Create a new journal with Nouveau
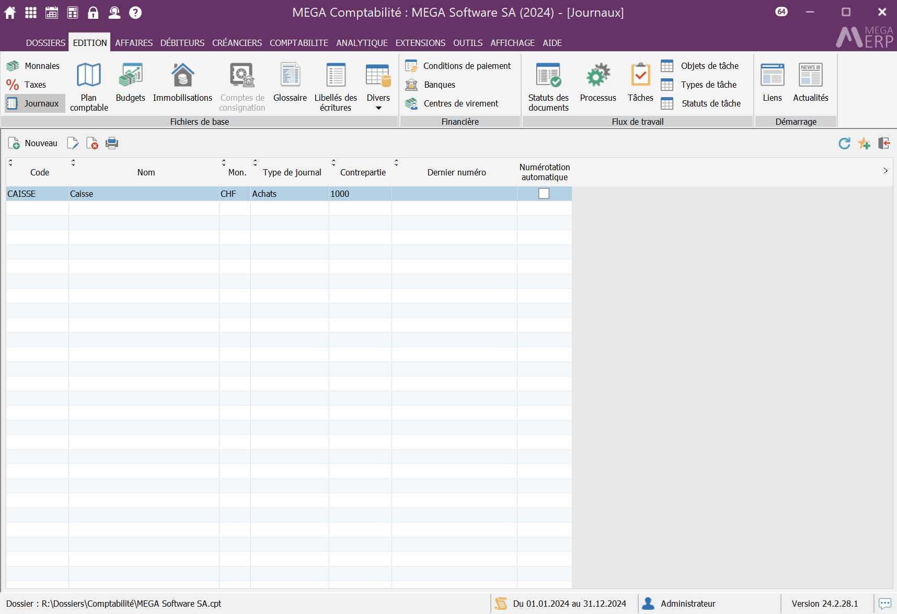The width and height of the screenshot is (897, 614). [33, 143]
